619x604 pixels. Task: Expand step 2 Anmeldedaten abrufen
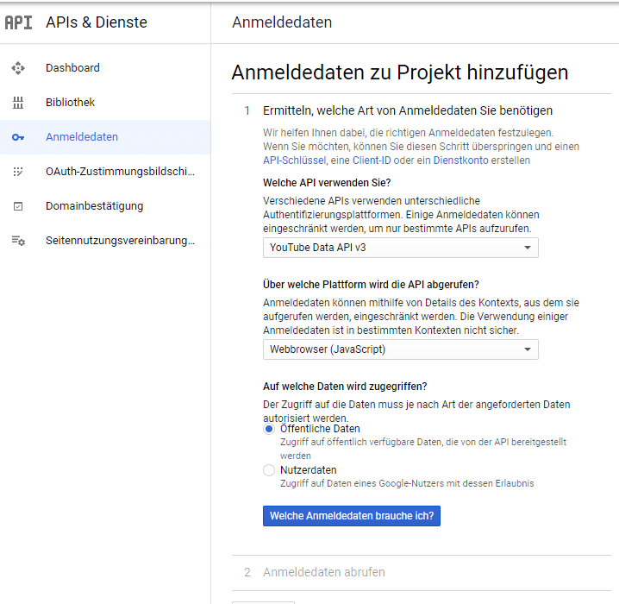click(324, 572)
